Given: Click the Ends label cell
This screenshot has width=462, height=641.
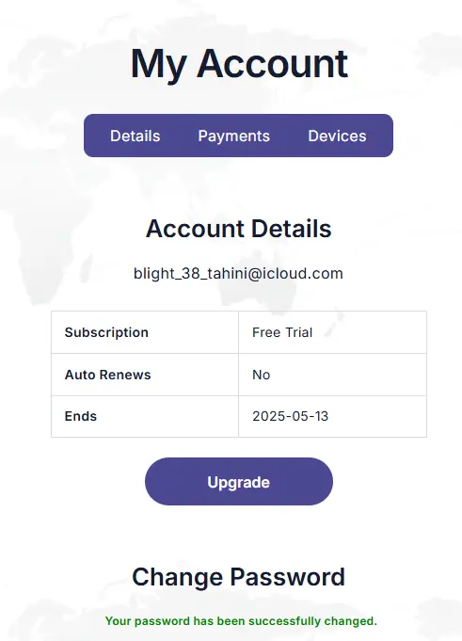Looking at the screenshot, I should pos(145,417).
